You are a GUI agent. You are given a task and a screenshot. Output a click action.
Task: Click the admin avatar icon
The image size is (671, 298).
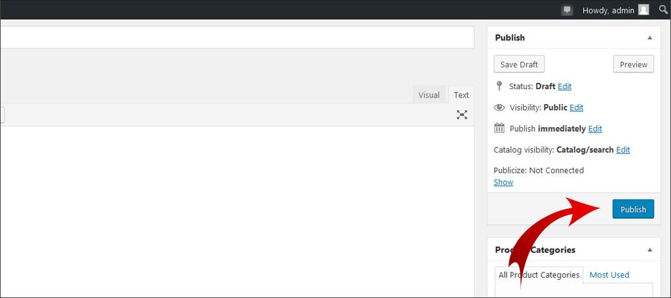(x=644, y=10)
